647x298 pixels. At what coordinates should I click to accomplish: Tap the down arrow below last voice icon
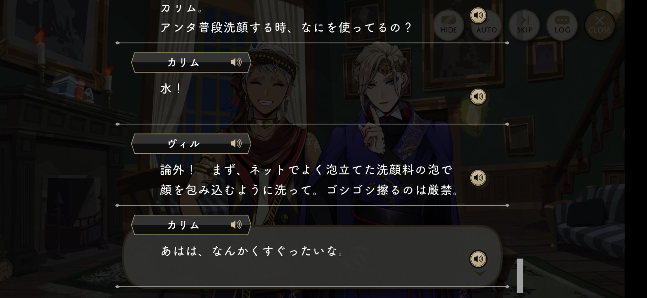(480, 273)
